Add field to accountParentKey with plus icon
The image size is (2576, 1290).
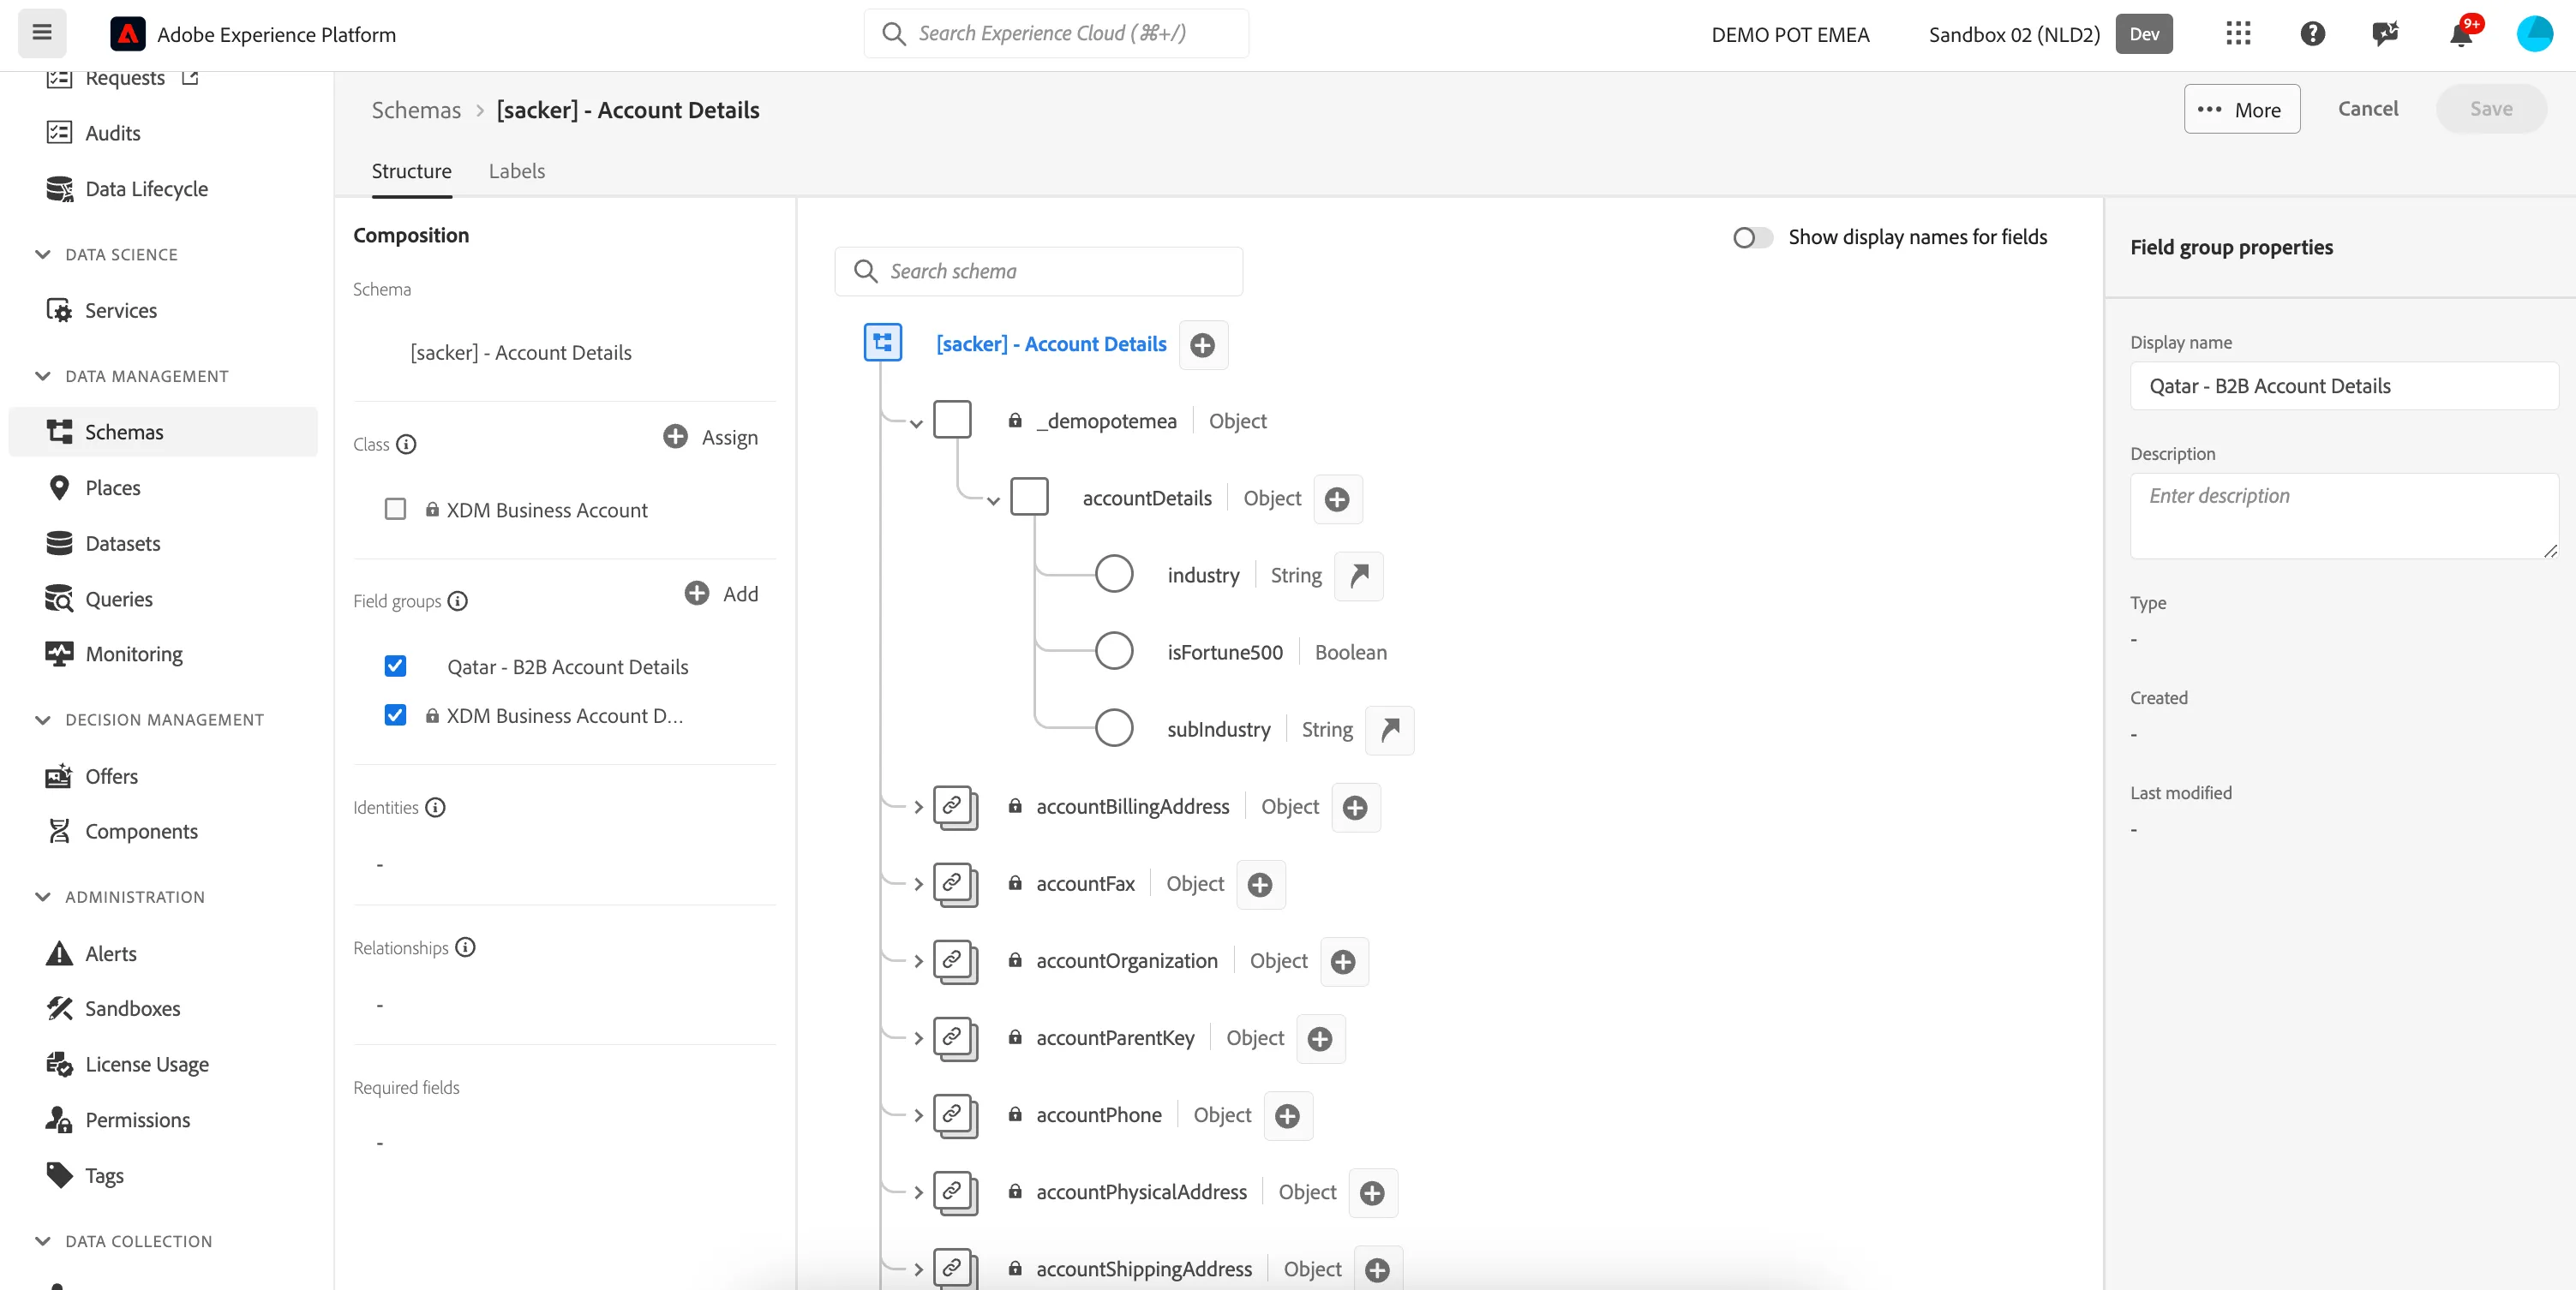pyautogui.click(x=1320, y=1039)
